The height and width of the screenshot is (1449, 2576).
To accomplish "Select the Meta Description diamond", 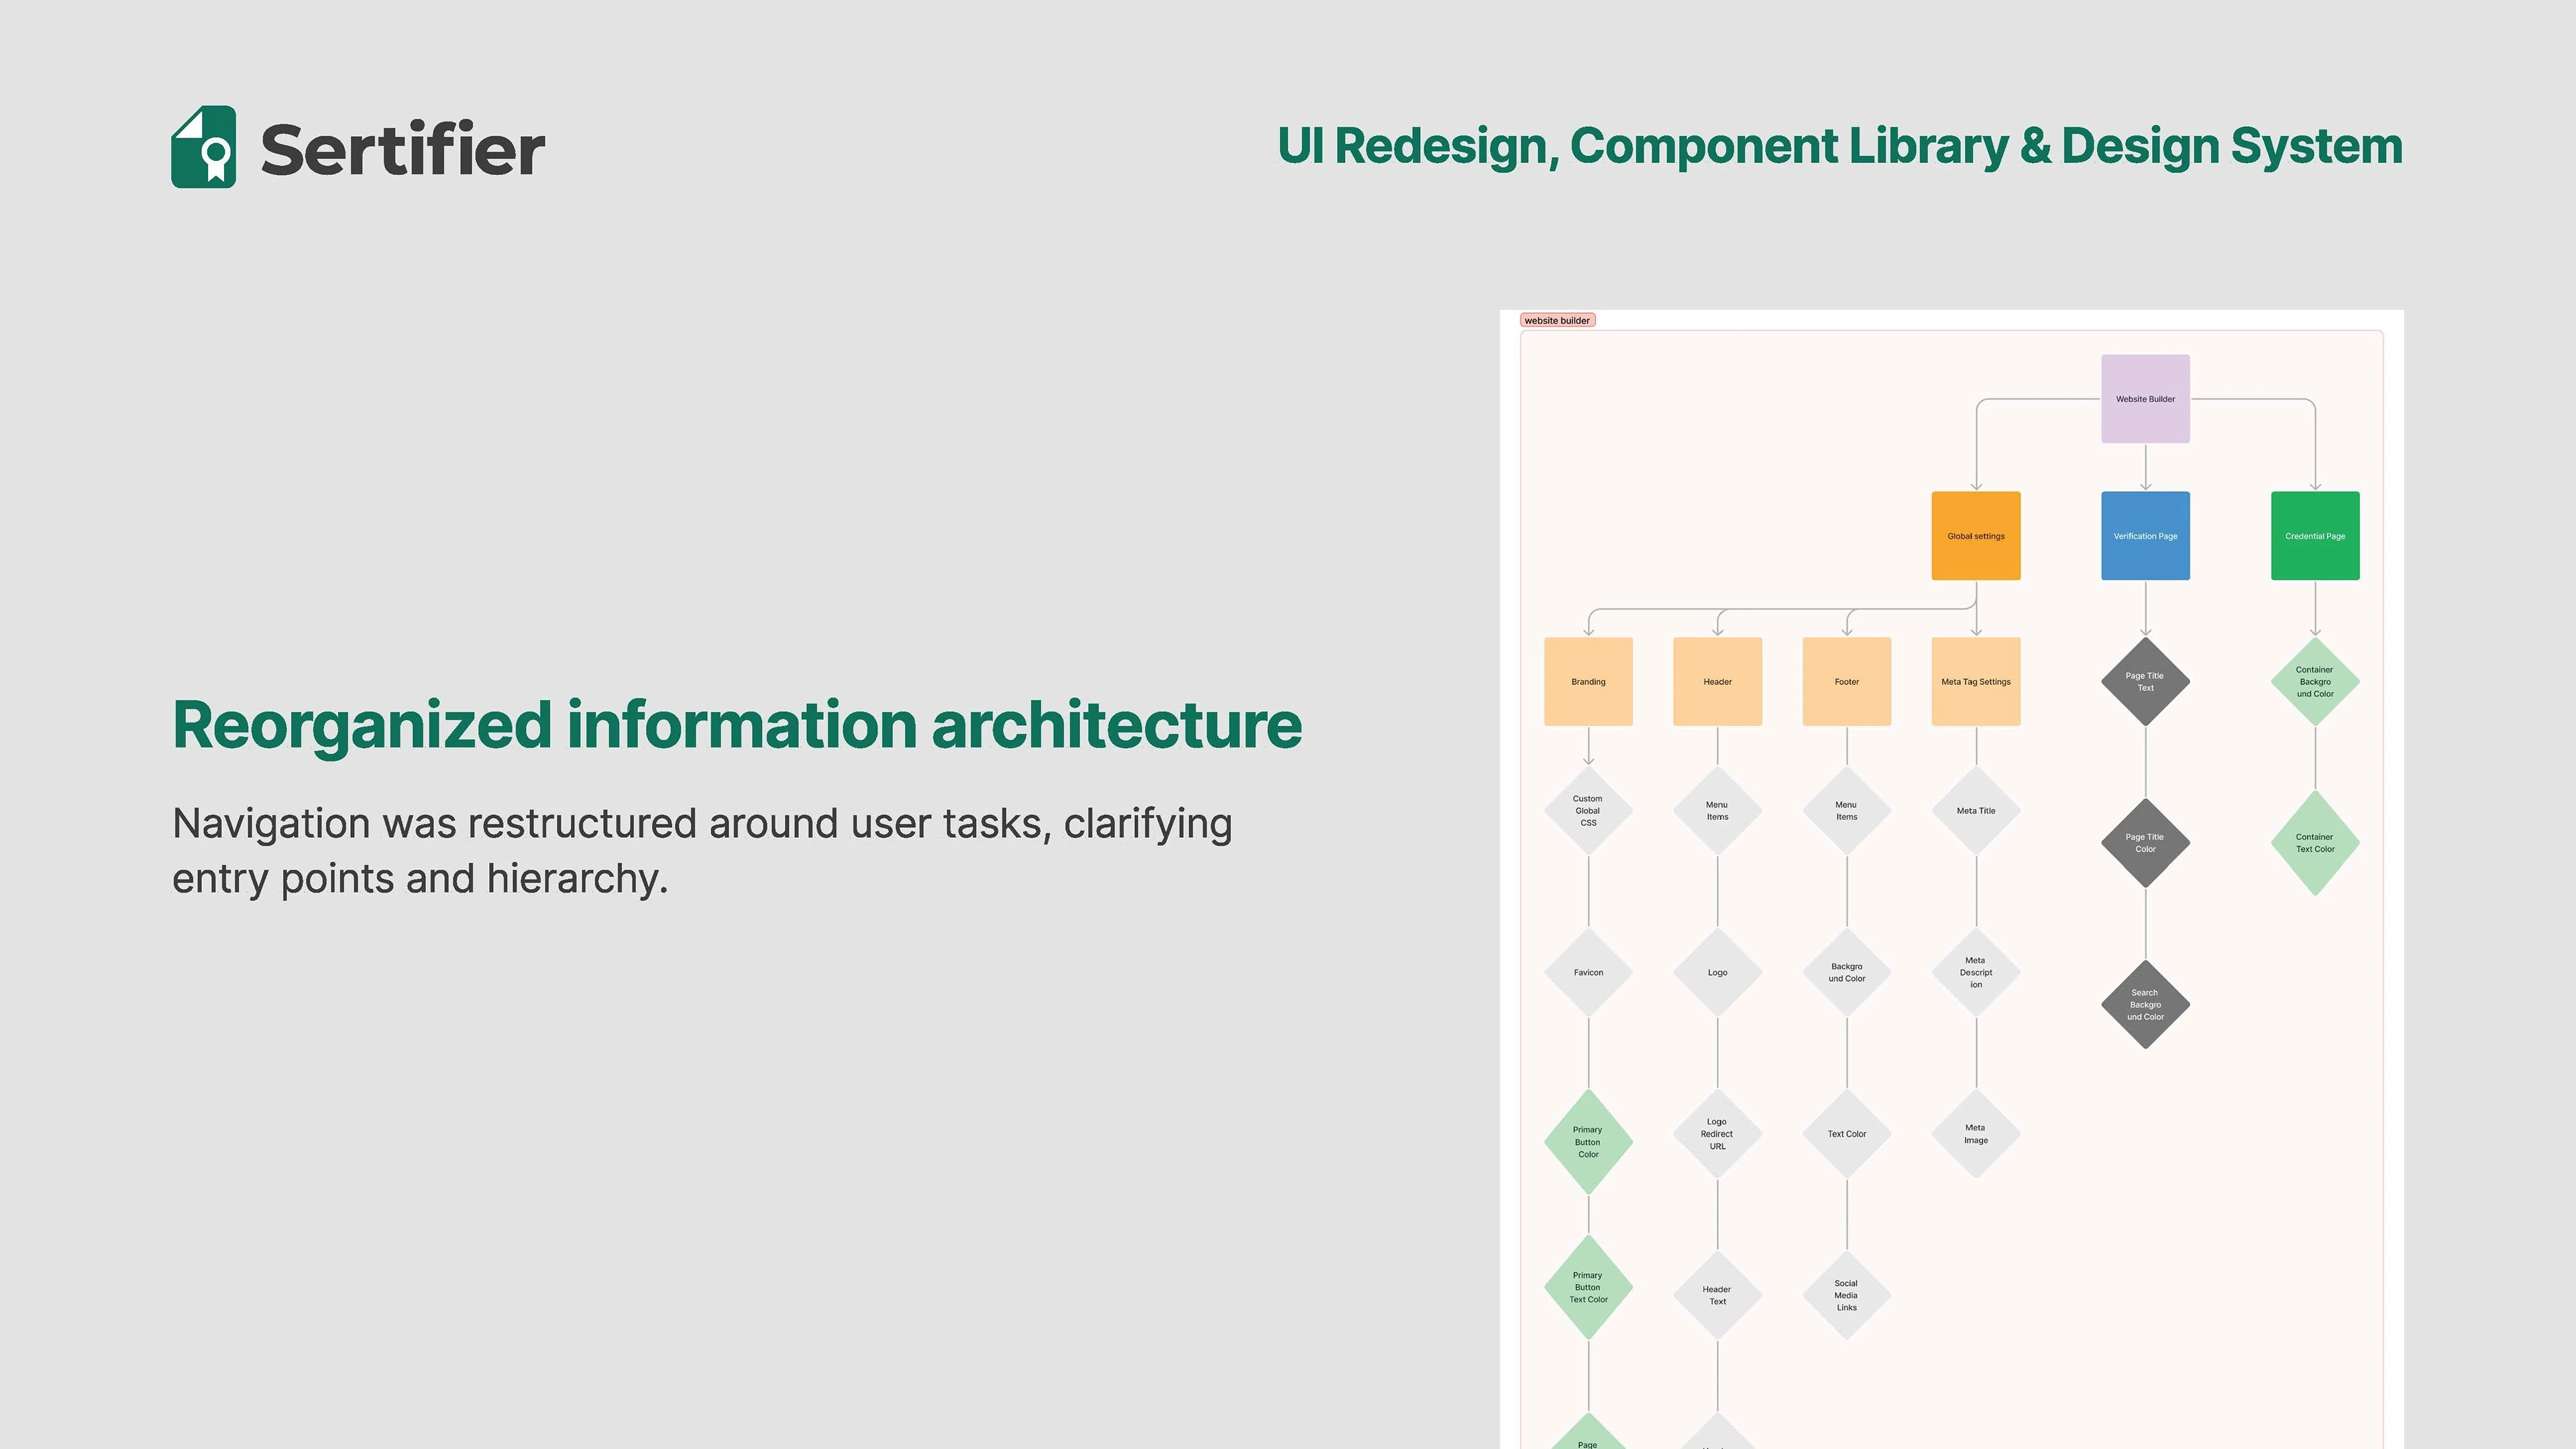I will pyautogui.click(x=1975, y=972).
